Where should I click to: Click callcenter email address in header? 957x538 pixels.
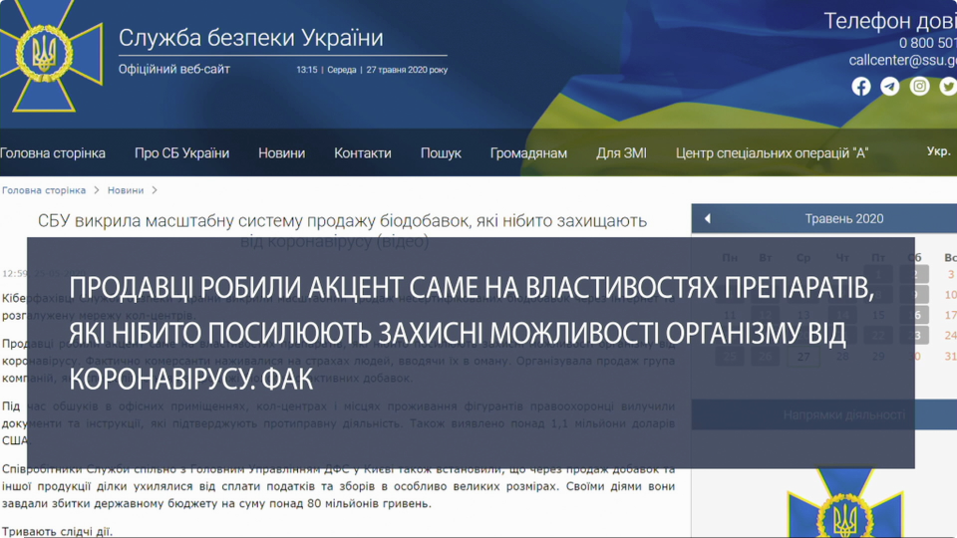coord(903,60)
